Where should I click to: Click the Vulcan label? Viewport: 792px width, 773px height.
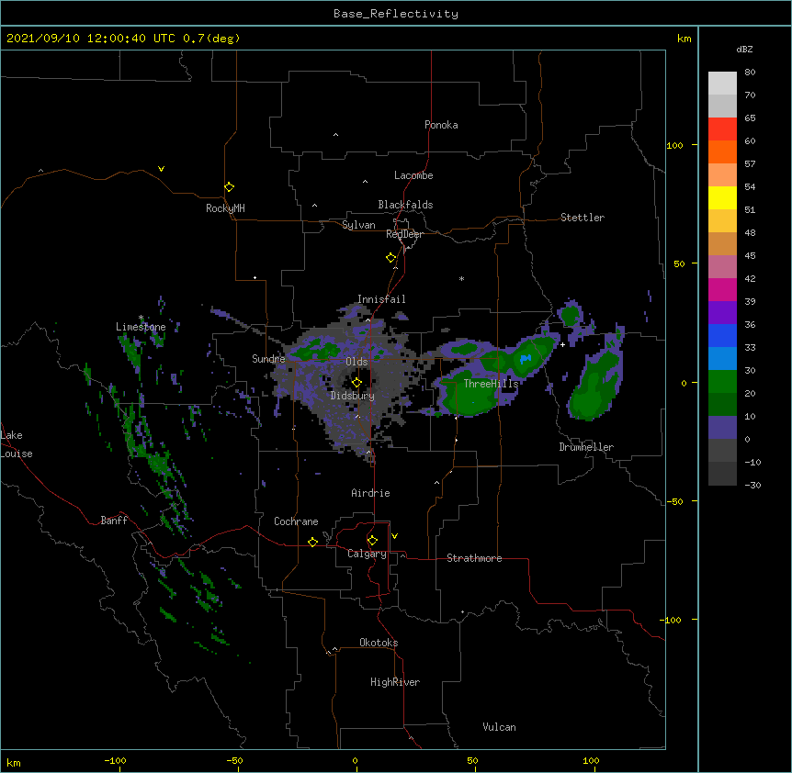[499, 727]
